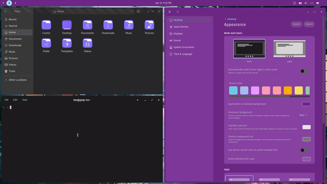Open the Pictures folder icon in grid
The width and height of the screenshot is (327, 184).
[x=149, y=25]
